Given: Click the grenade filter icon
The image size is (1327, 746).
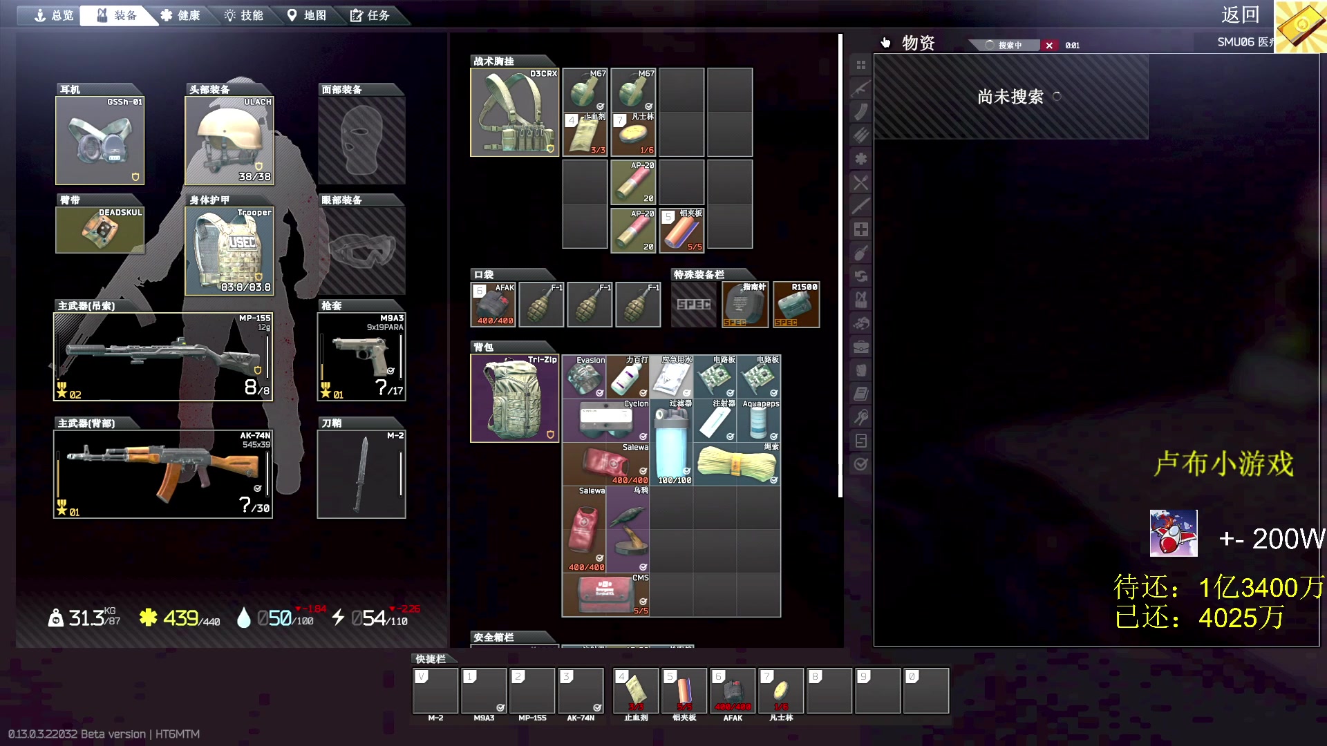Looking at the screenshot, I should tap(860, 253).
